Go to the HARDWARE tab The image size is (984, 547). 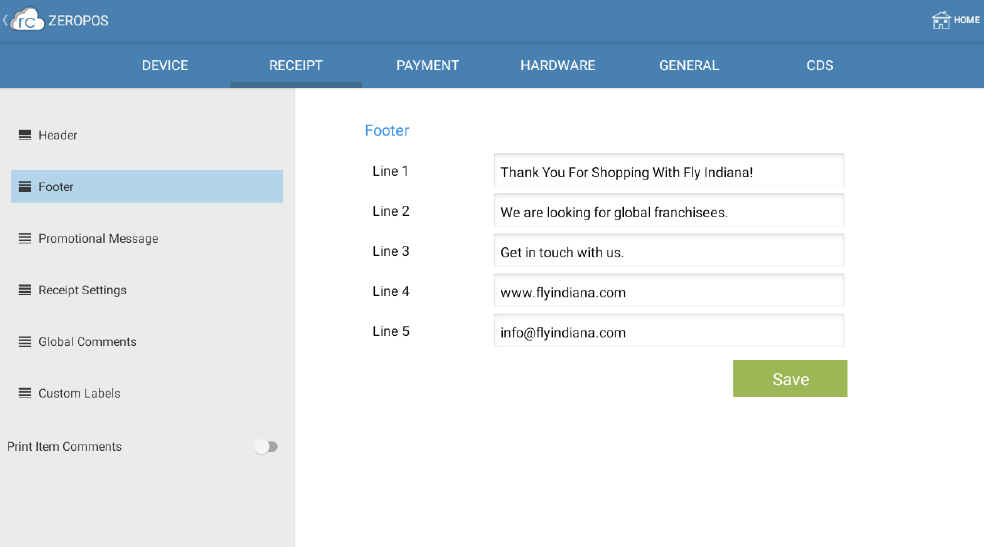coord(558,65)
